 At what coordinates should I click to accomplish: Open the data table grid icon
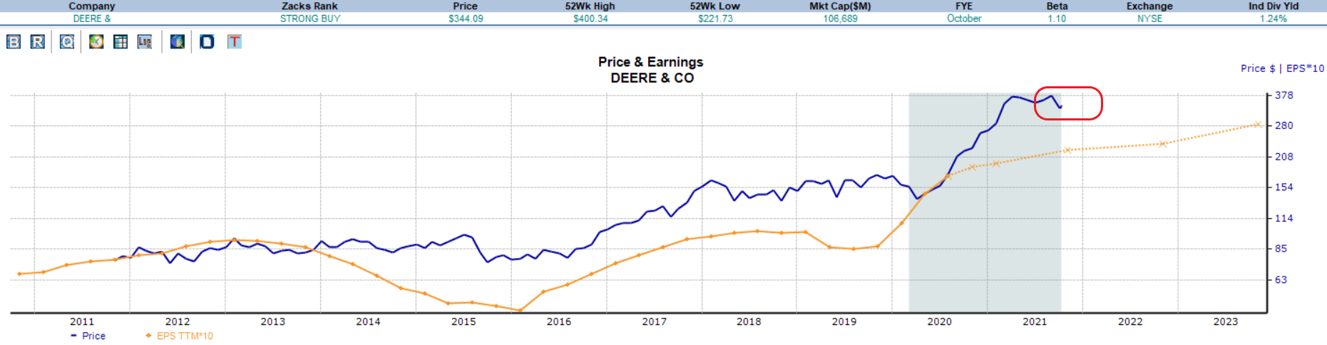click(121, 42)
